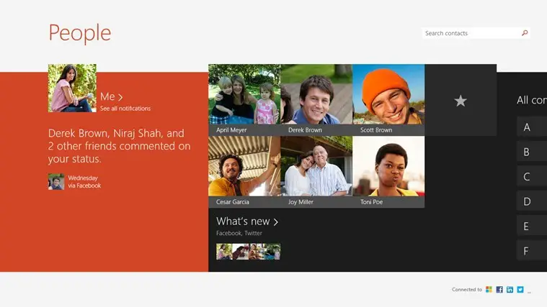Click the LinkedIn connected account icon
Screen dimensions: 547x307
tap(510, 290)
